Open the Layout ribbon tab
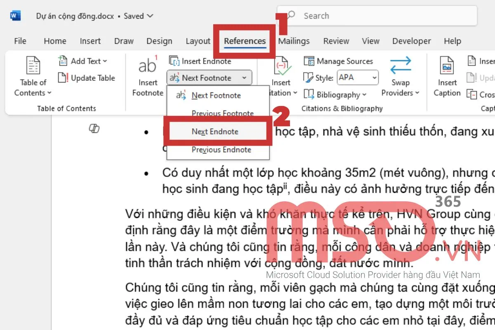 (198, 41)
